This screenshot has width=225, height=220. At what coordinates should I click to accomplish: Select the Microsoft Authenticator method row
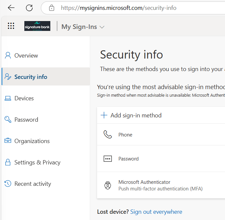161,185
